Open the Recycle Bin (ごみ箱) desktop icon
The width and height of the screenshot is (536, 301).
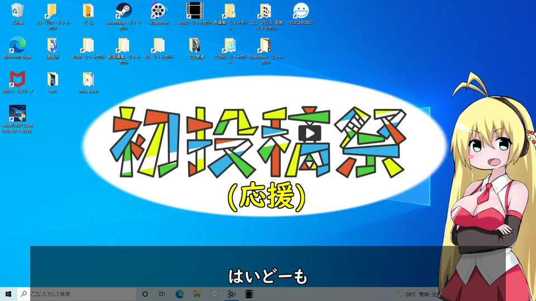coord(17,11)
